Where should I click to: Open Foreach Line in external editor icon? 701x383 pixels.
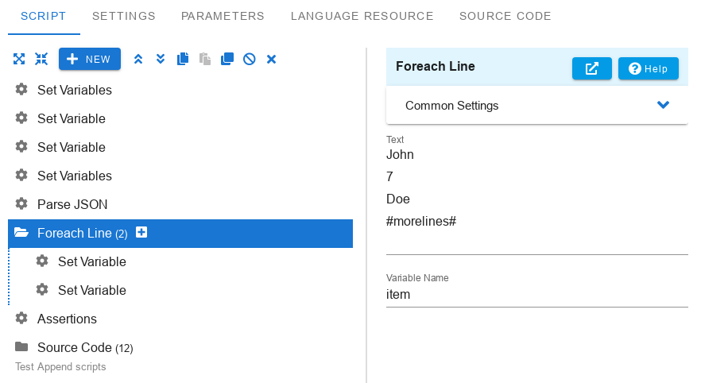pos(592,69)
